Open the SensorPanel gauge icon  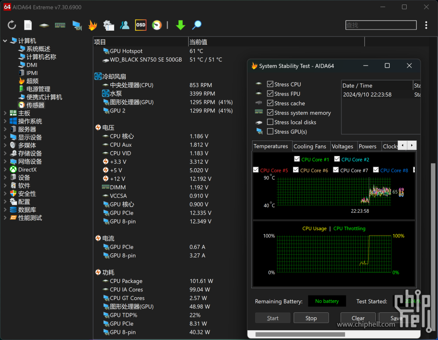(x=157, y=25)
